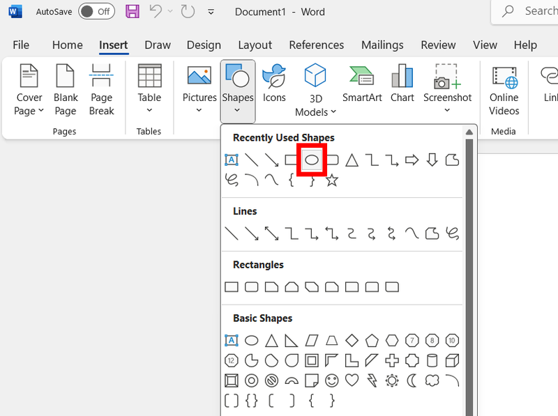Viewport: 558px width, 416px height.
Task: Click in the Search box
Action: pos(525,11)
